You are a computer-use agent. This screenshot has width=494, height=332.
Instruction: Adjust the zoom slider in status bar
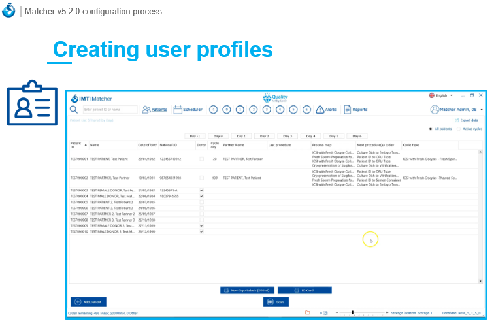pyautogui.click(x=353, y=313)
